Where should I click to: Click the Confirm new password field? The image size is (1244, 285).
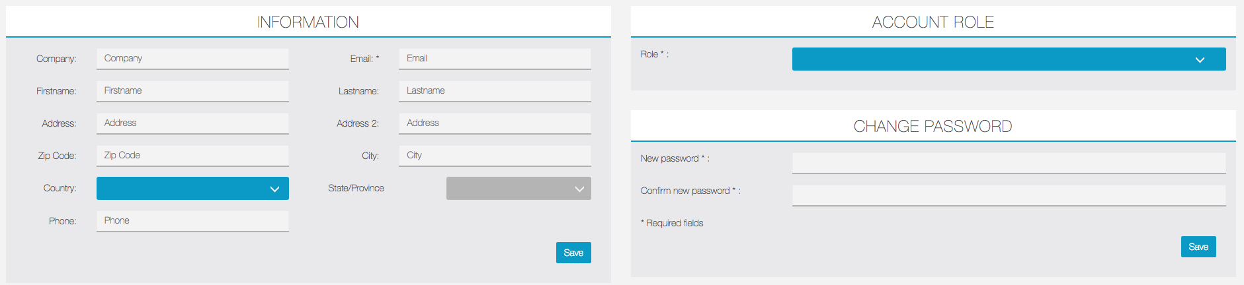point(1008,195)
